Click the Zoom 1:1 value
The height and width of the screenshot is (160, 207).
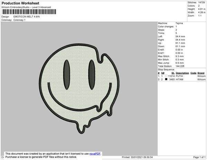200,16
